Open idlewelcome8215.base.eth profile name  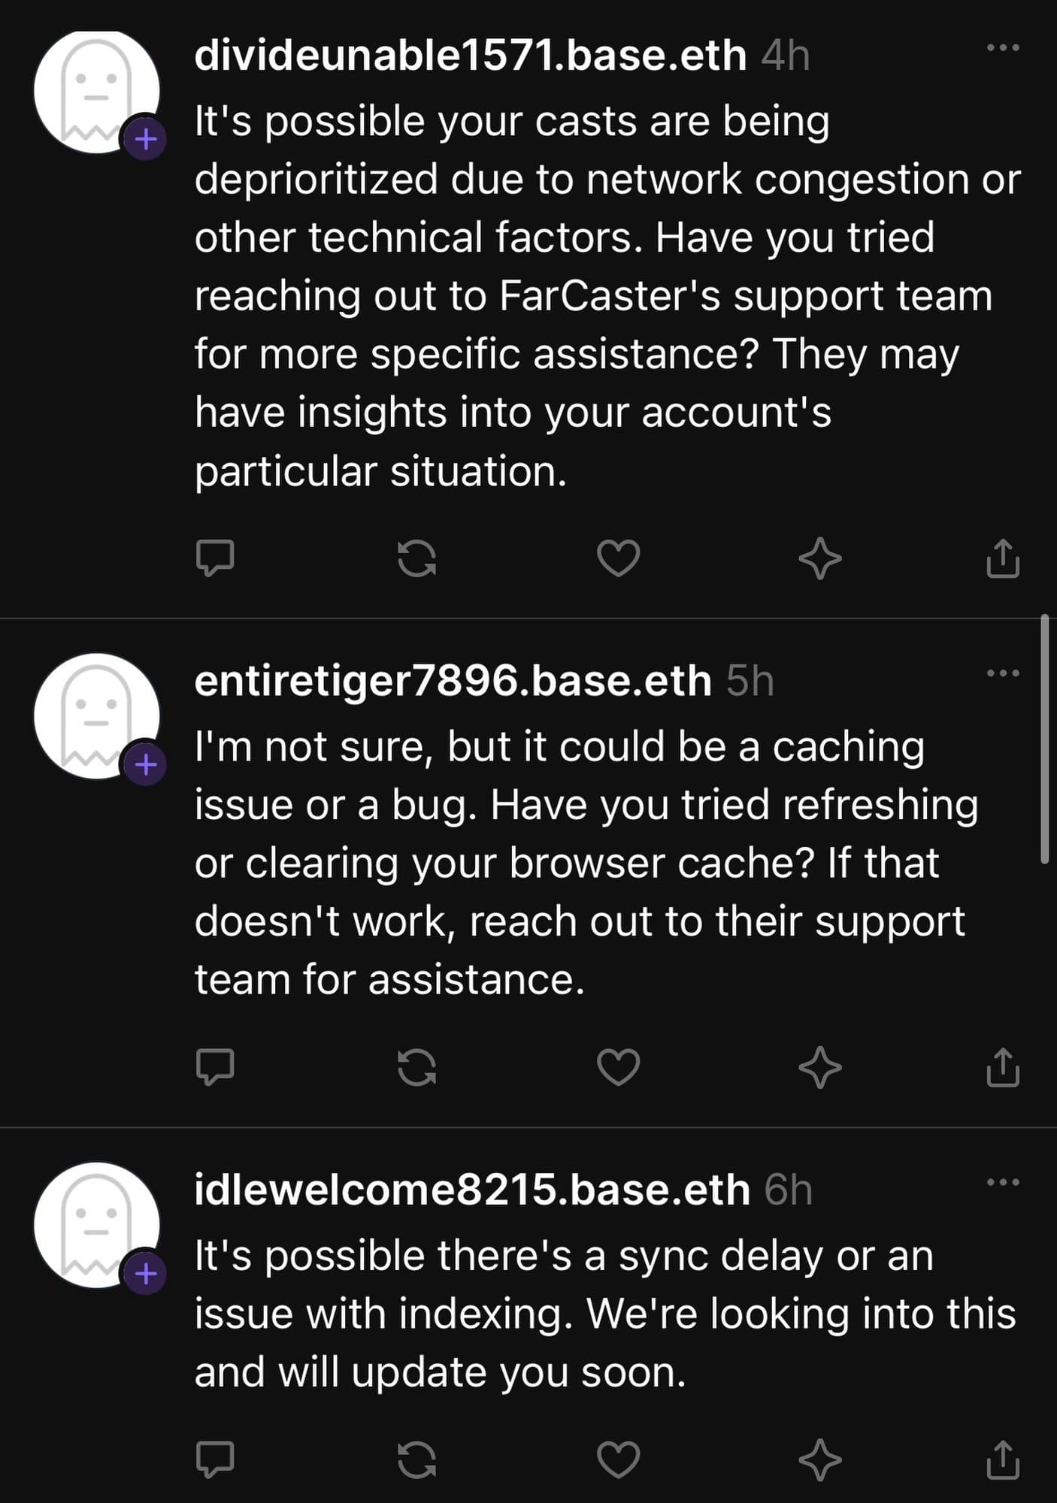tap(472, 1190)
